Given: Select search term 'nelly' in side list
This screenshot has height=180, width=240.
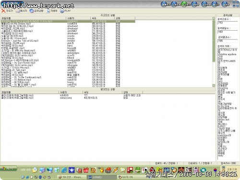Looking at the screenshot, I should [x=220, y=156].
